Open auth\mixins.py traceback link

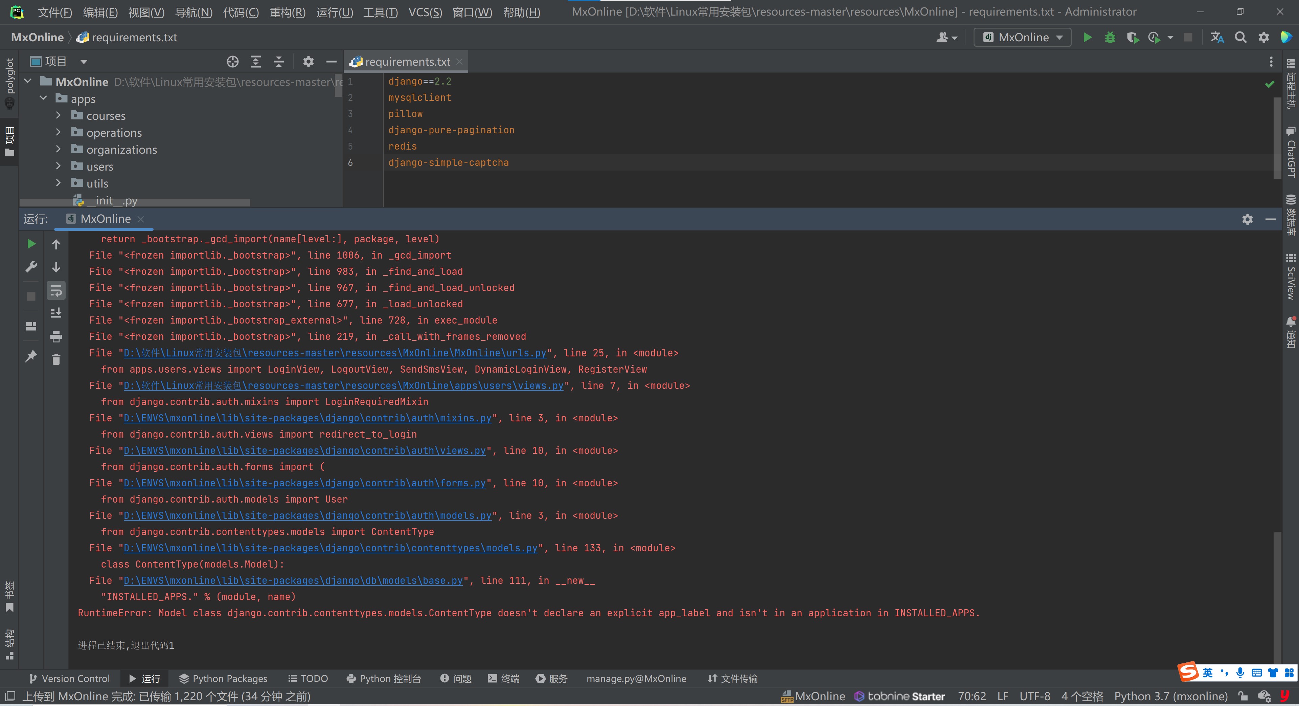pos(307,418)
